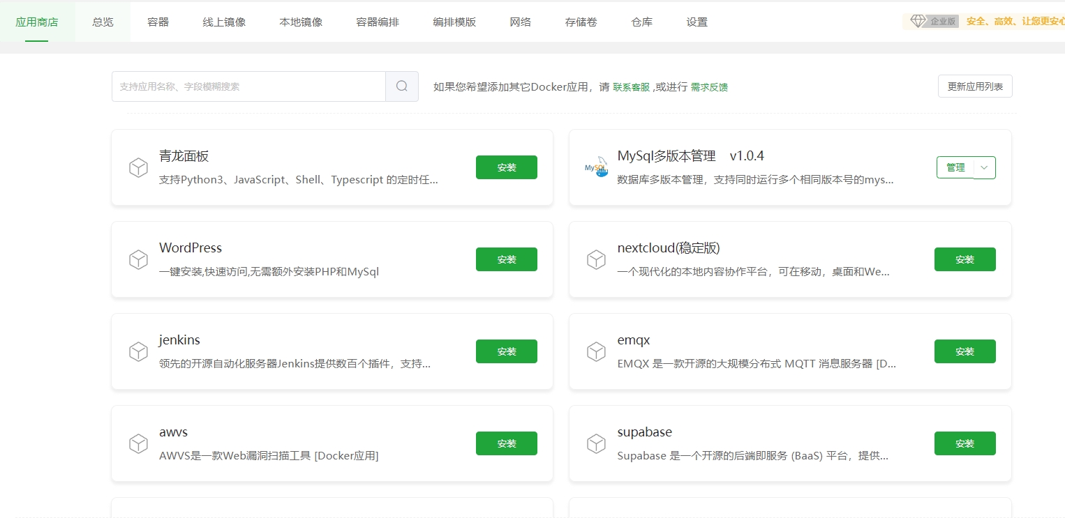
Task: Install supabase
Action: coord(965,443)
